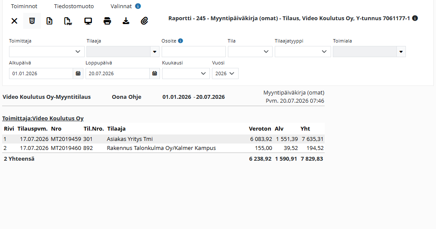
Task: Select the HTML file format icon
Action: [x=32, y=21]
